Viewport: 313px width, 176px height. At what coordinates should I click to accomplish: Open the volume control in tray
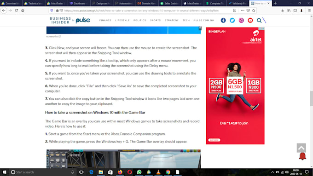287,172
